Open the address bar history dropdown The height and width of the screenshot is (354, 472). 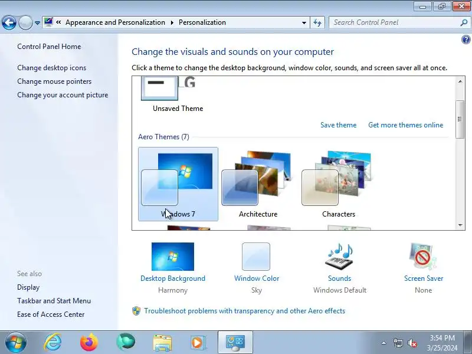304,22
